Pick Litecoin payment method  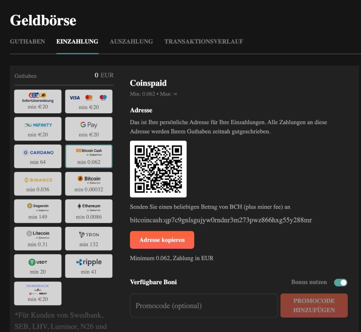pyautogui.click(x=38, y=238)
